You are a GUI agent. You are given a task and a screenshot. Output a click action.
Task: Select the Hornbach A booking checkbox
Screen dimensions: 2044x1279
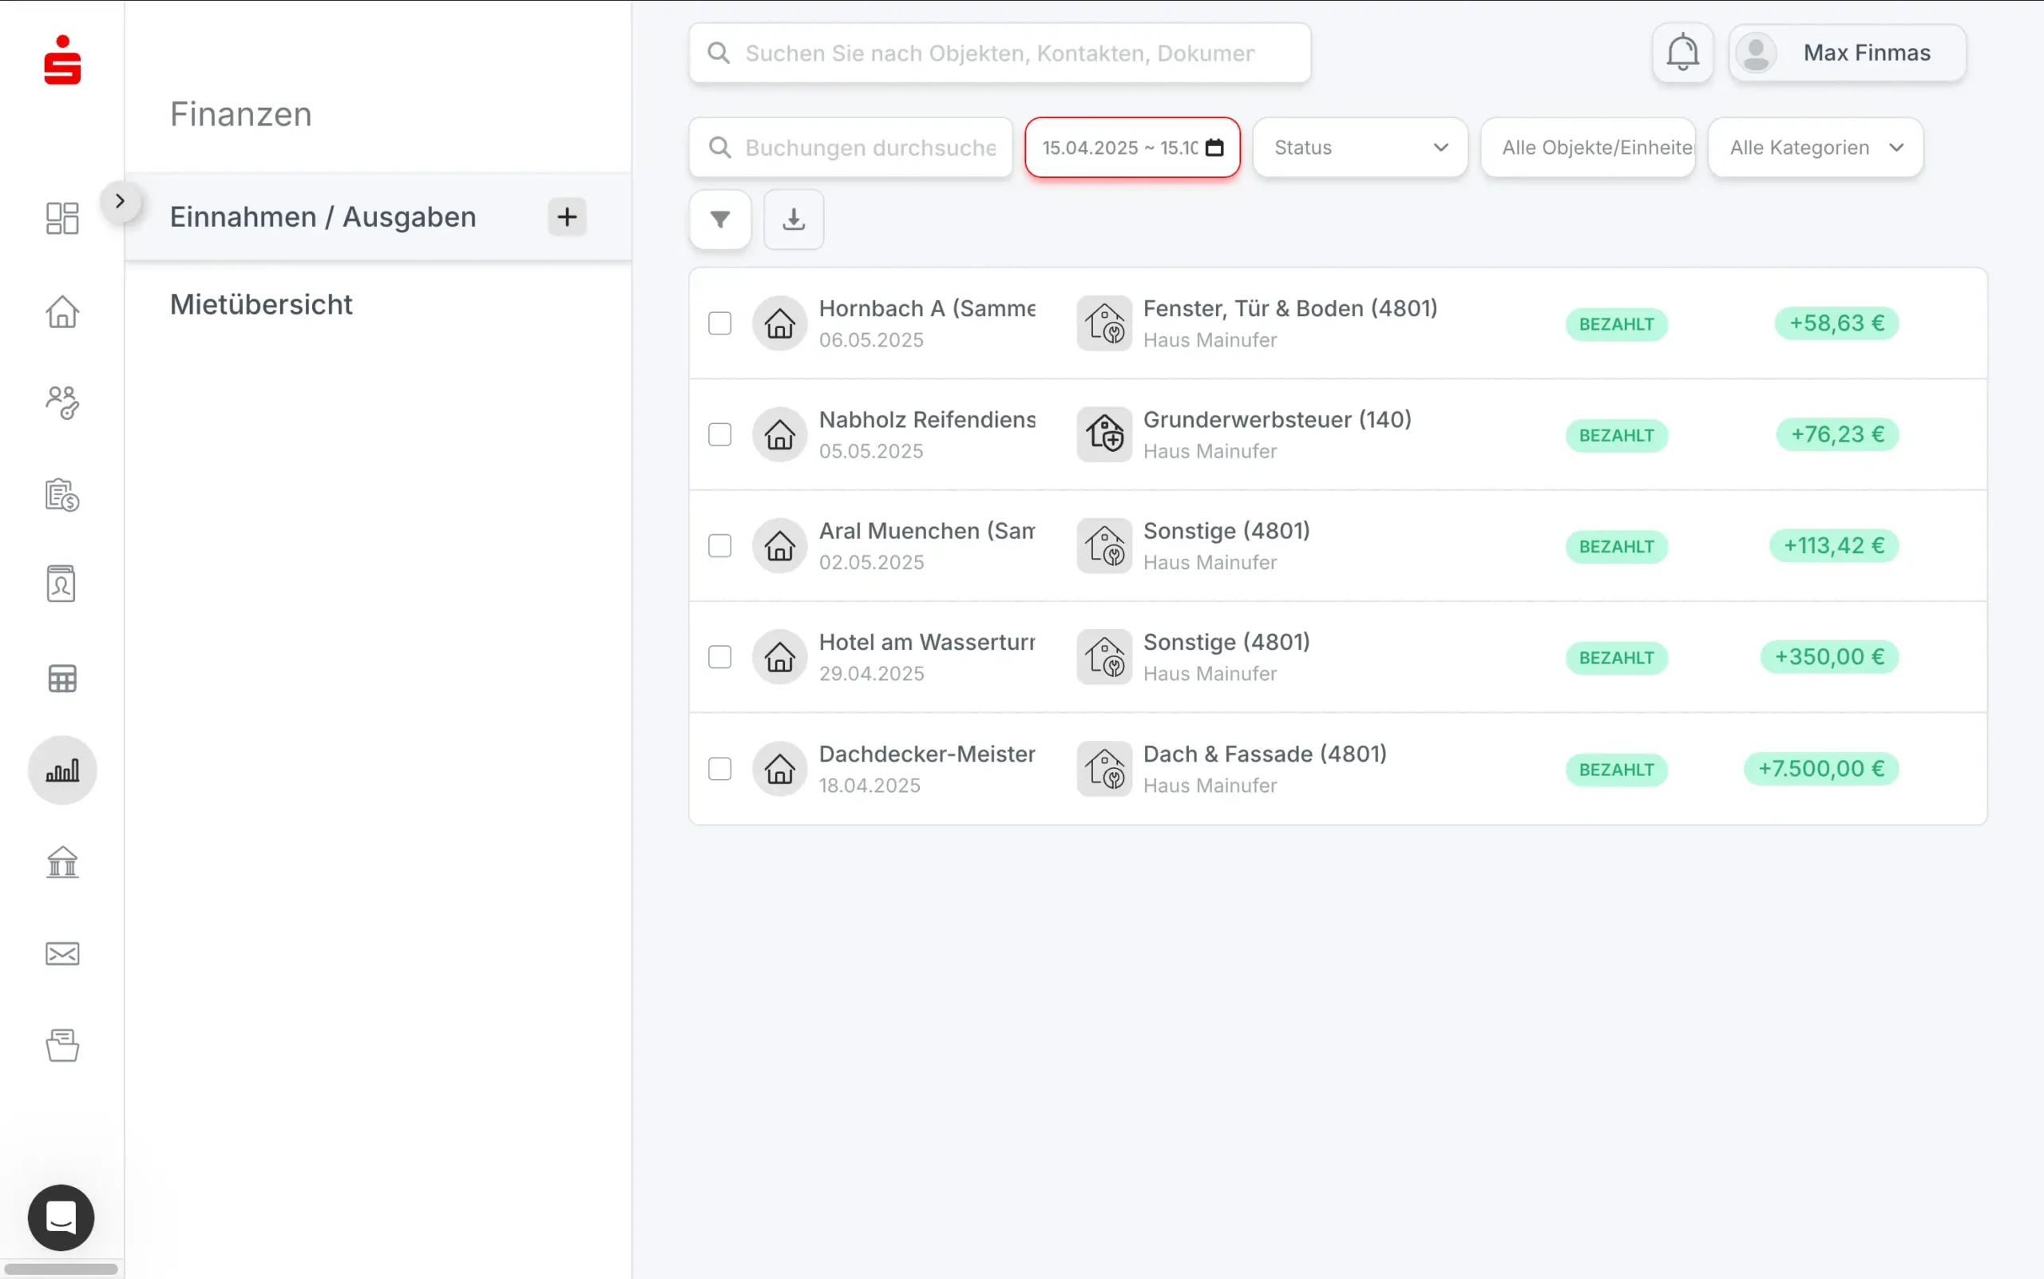[x=720, y=324]
